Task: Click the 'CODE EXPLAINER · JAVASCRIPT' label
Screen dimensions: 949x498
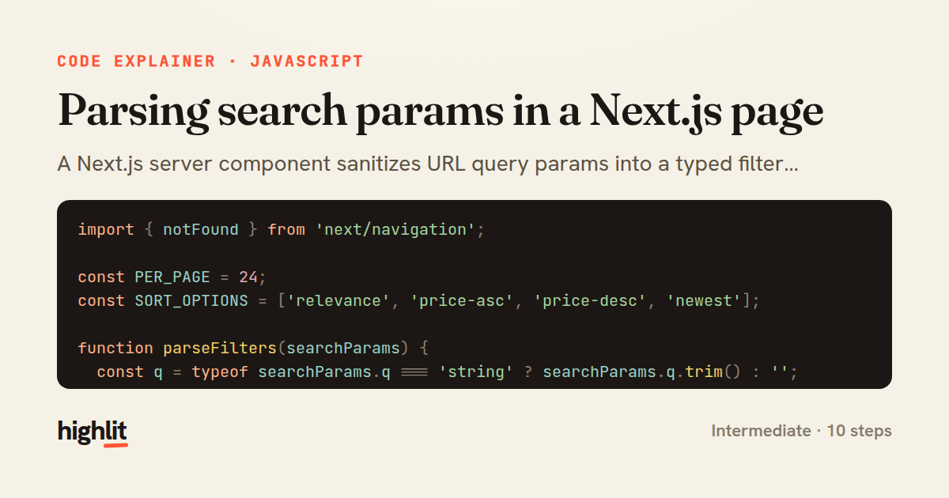Action: (210, 62)
